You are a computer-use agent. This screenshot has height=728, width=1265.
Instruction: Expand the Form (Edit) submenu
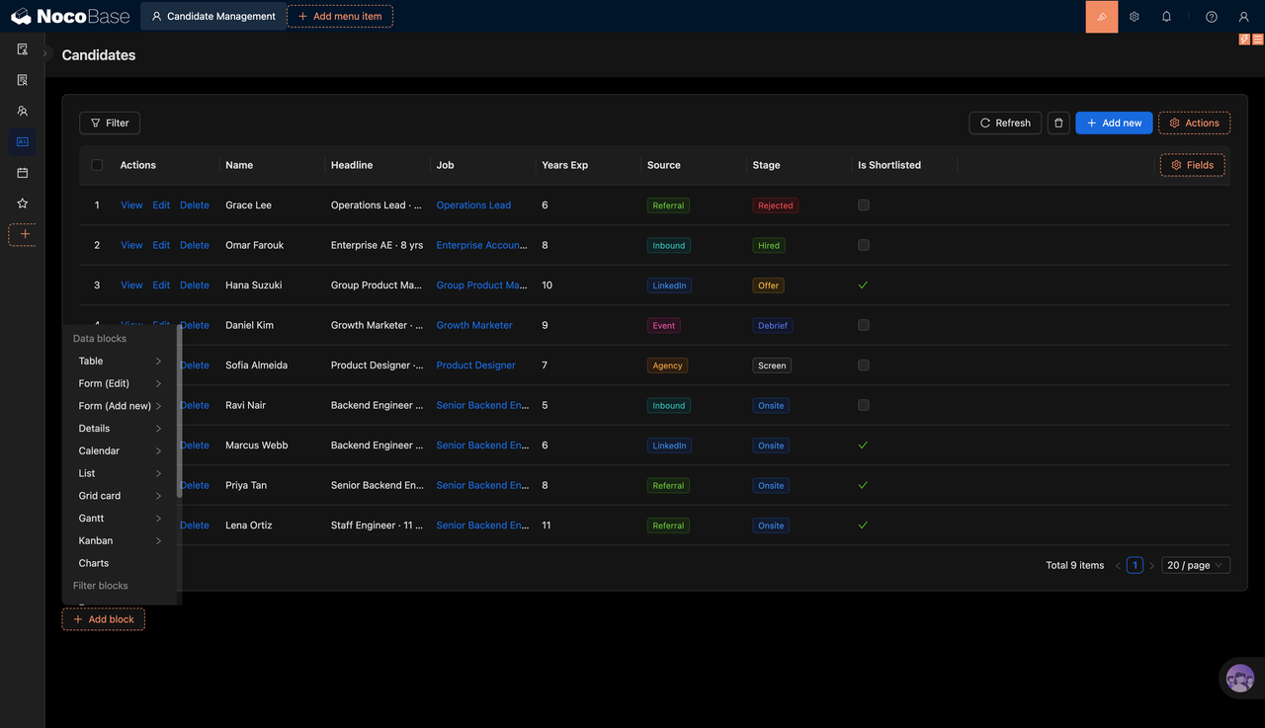[x=120, y=383]
